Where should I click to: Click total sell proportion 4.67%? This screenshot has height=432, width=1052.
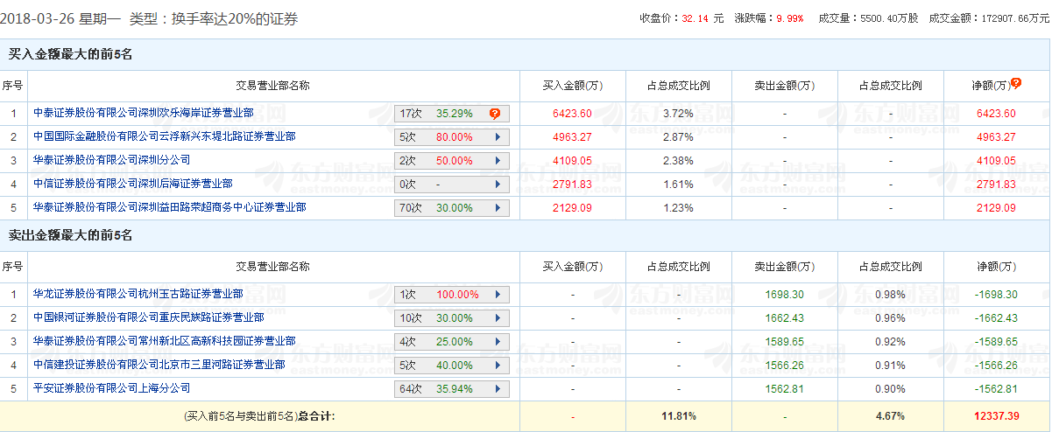pyautogui.click(x=890, y=416)
